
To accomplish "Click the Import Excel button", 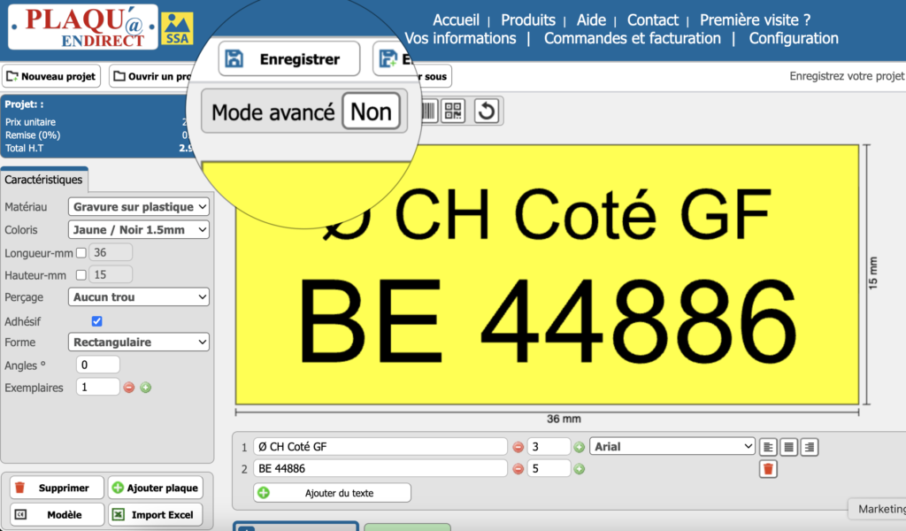I will pos(155,515).
